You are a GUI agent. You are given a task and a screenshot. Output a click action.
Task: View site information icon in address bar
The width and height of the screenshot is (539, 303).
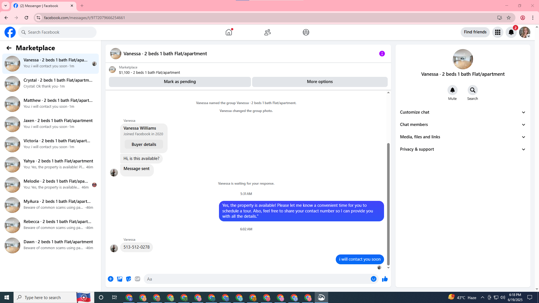[38, 18]
